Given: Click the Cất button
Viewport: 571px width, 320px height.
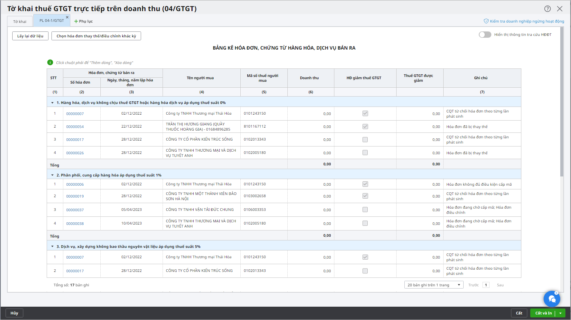Looking at the screenshot, I should (x=519, y=313).
